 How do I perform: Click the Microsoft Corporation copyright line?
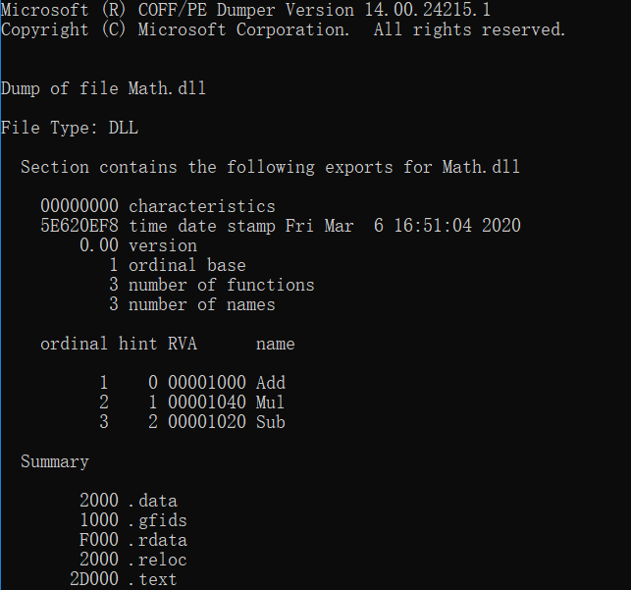(284, 29)
